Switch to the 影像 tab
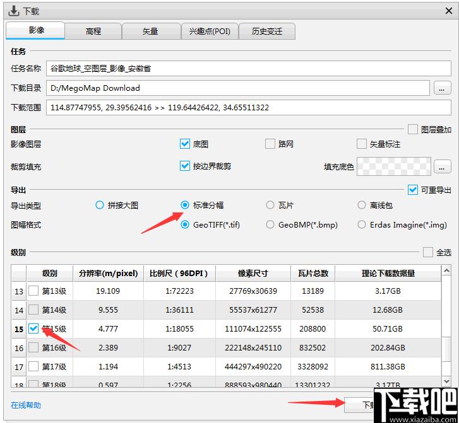 [x=35, y=30]
